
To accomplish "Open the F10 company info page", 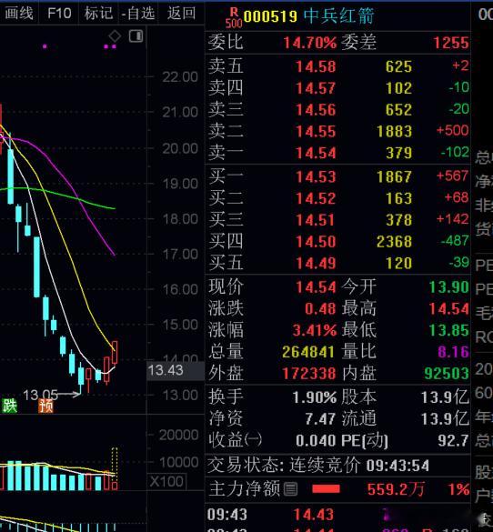I will [59, 14].
